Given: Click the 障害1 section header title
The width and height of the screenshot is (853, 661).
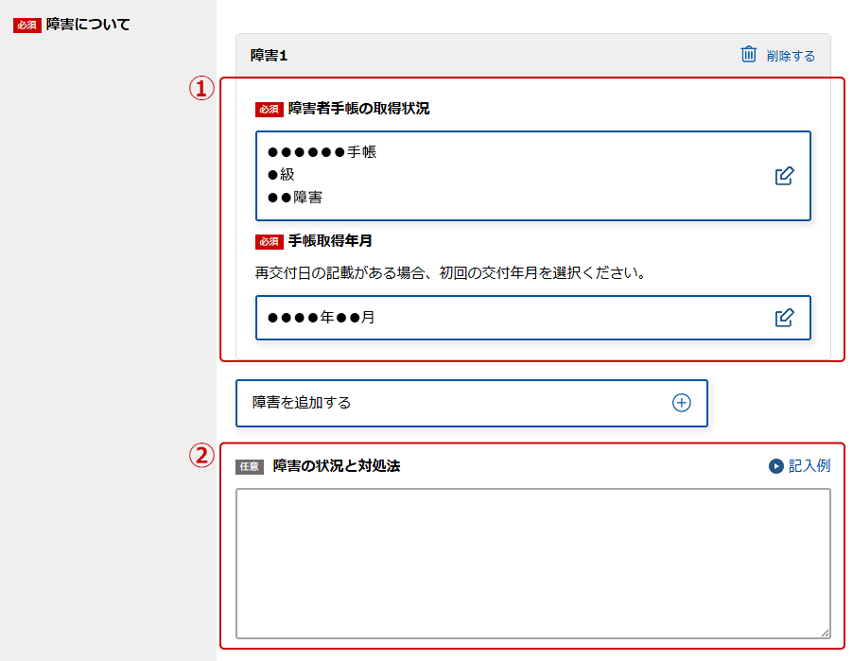Looking at the screenshot, I should (x=269, y=56).
